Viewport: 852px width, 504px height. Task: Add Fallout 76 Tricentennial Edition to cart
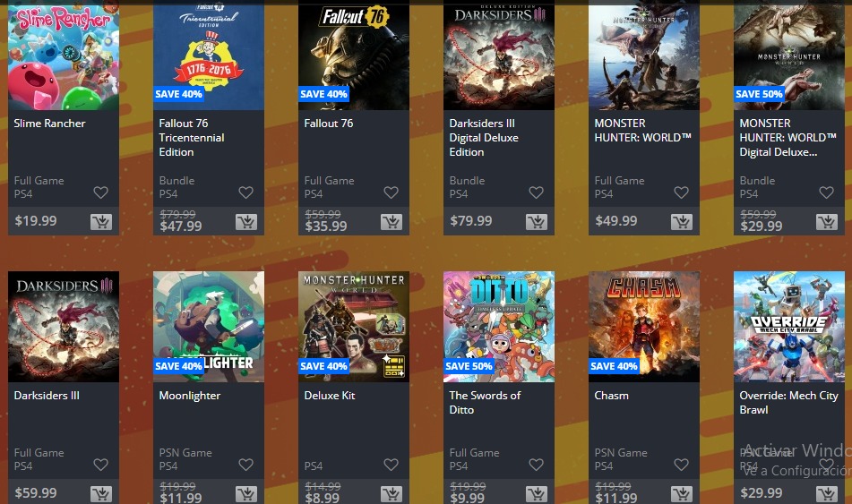click(x=246, y=222)
